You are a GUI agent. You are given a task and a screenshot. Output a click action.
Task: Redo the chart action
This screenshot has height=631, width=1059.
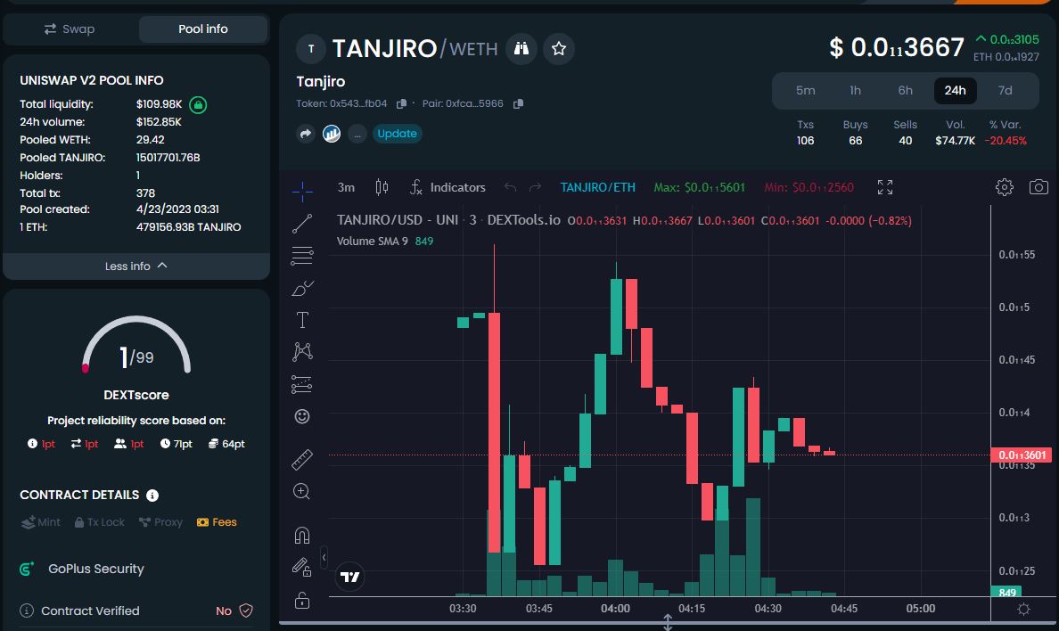click(535, 187)
